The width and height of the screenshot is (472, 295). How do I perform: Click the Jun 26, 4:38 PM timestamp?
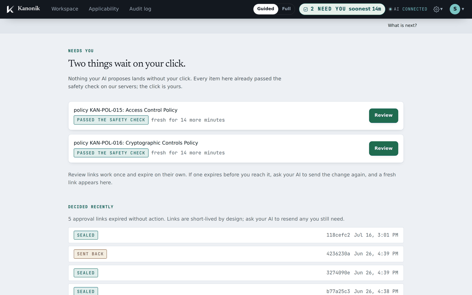click(376, 291)
